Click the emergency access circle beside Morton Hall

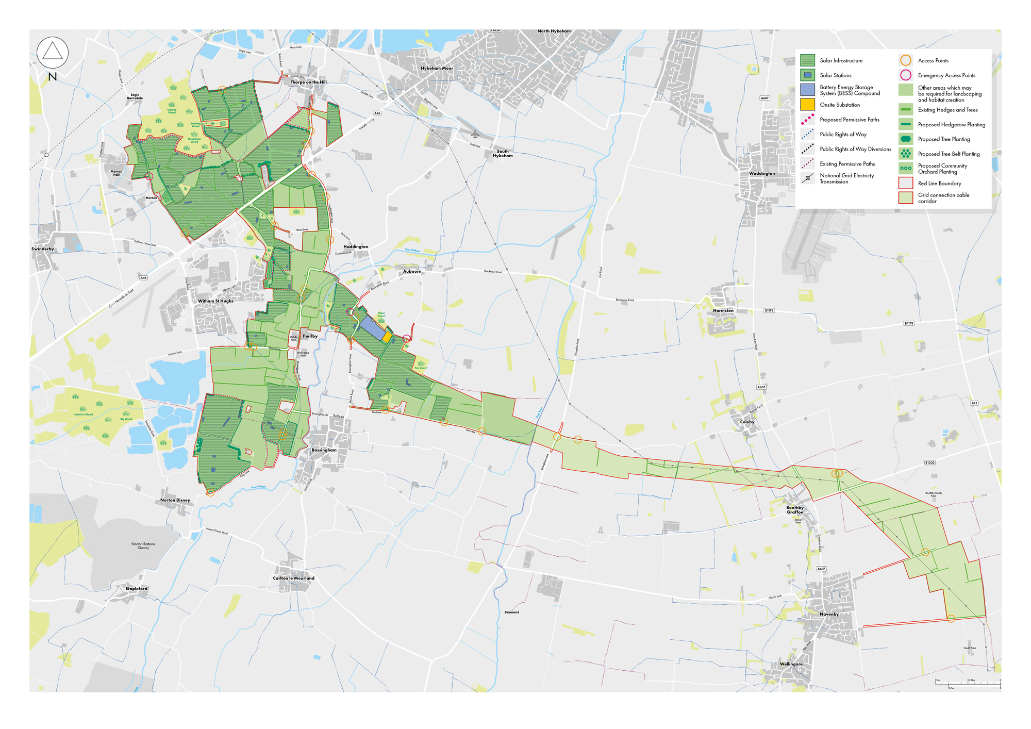tap(149, 176)
